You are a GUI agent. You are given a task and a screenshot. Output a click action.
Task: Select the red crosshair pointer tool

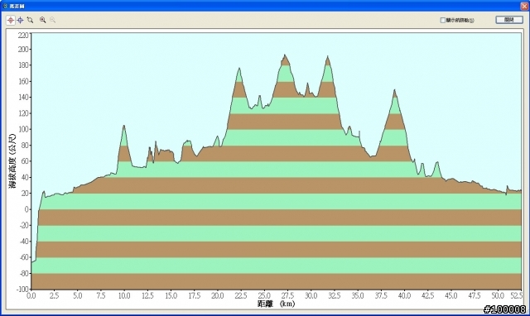pos(11,20)
